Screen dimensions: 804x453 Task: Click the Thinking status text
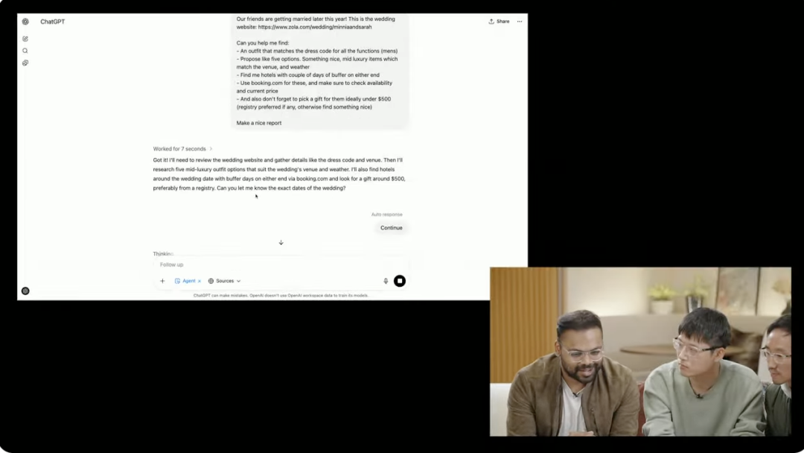tap(163, 254)
